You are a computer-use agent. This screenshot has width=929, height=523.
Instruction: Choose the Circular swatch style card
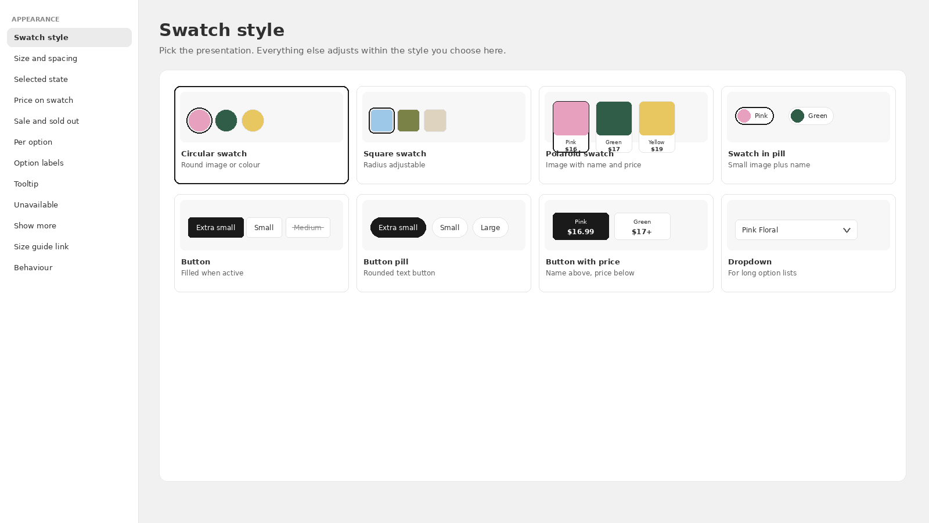261,135
